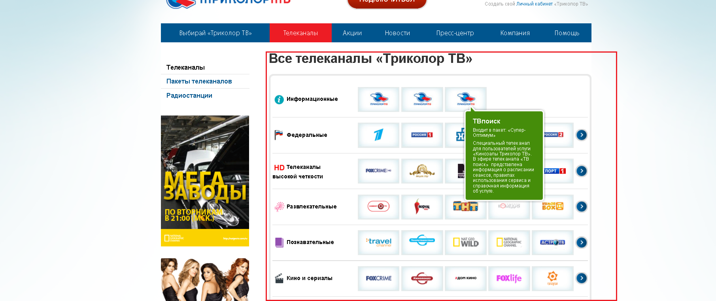
Task: Click the Russian flag icon beside Федеральные
Action: pos(279,135)
